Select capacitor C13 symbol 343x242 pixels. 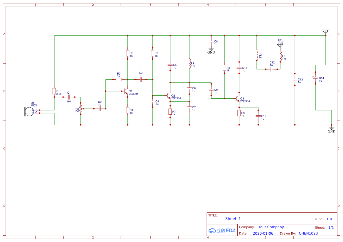click(295, 79)
